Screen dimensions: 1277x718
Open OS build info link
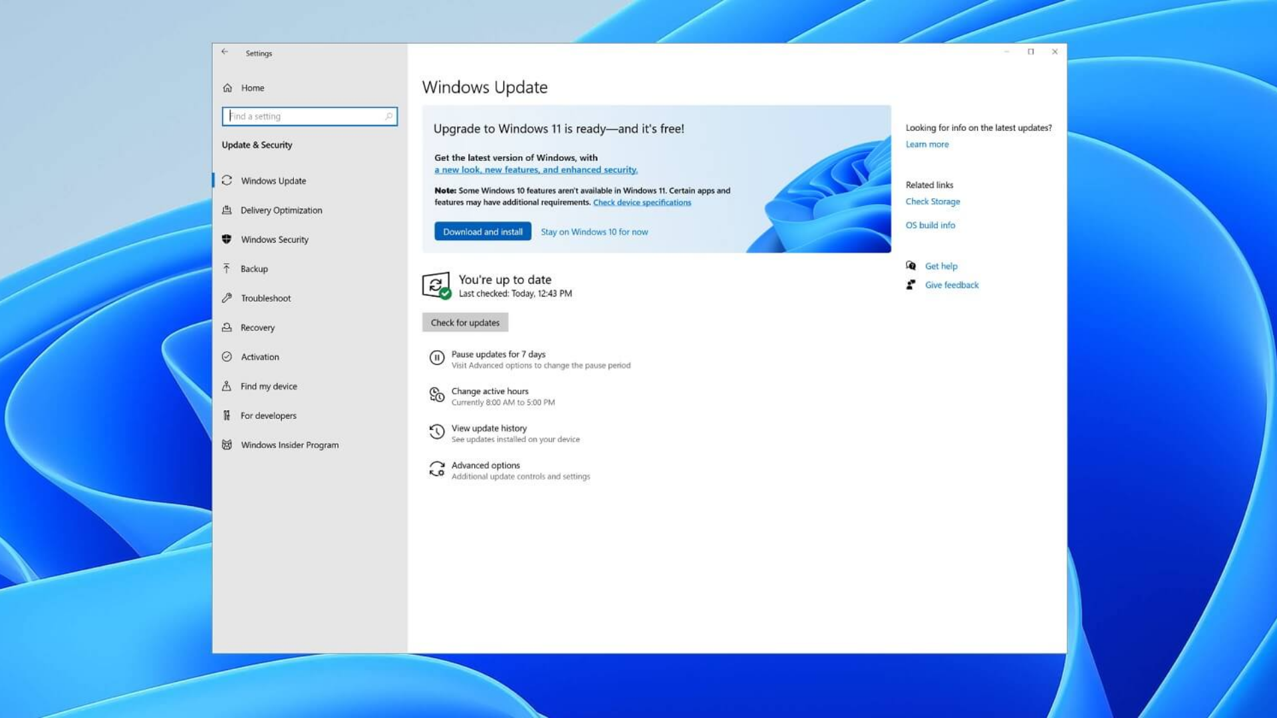click(930, 225)
